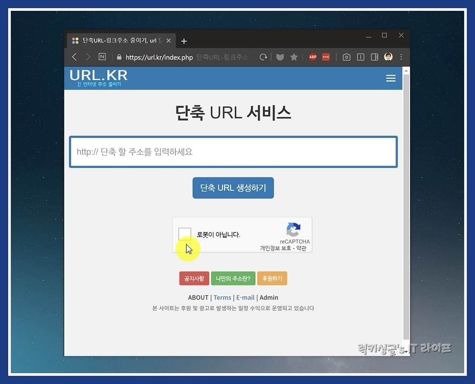The height and width of the screenshot is (384, 475).
Task: Click the URL input field to enter an address
Action: click(x=233, y=152)
